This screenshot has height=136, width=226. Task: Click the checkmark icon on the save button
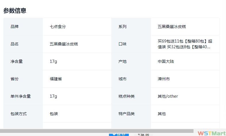114,134
